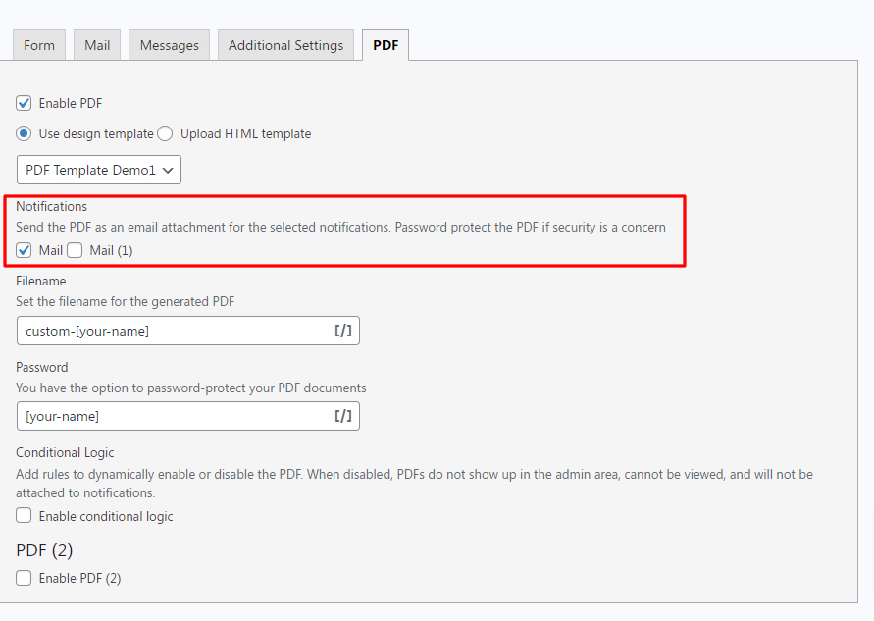Choose the Upload HTML template option
This screenshot has height=621, width=874.
click(165, 133)
